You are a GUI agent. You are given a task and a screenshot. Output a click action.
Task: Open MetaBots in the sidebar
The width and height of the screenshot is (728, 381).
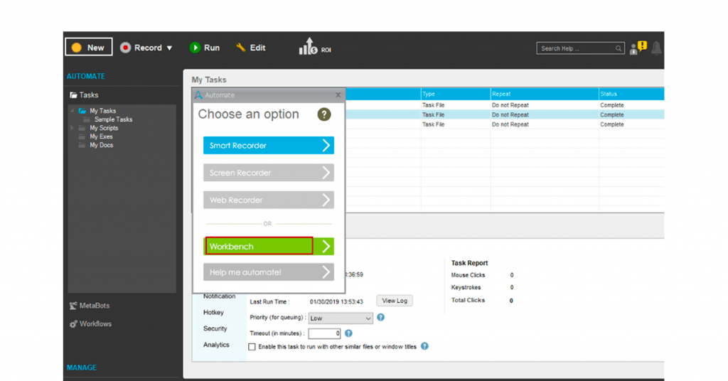tap(90, 306)
